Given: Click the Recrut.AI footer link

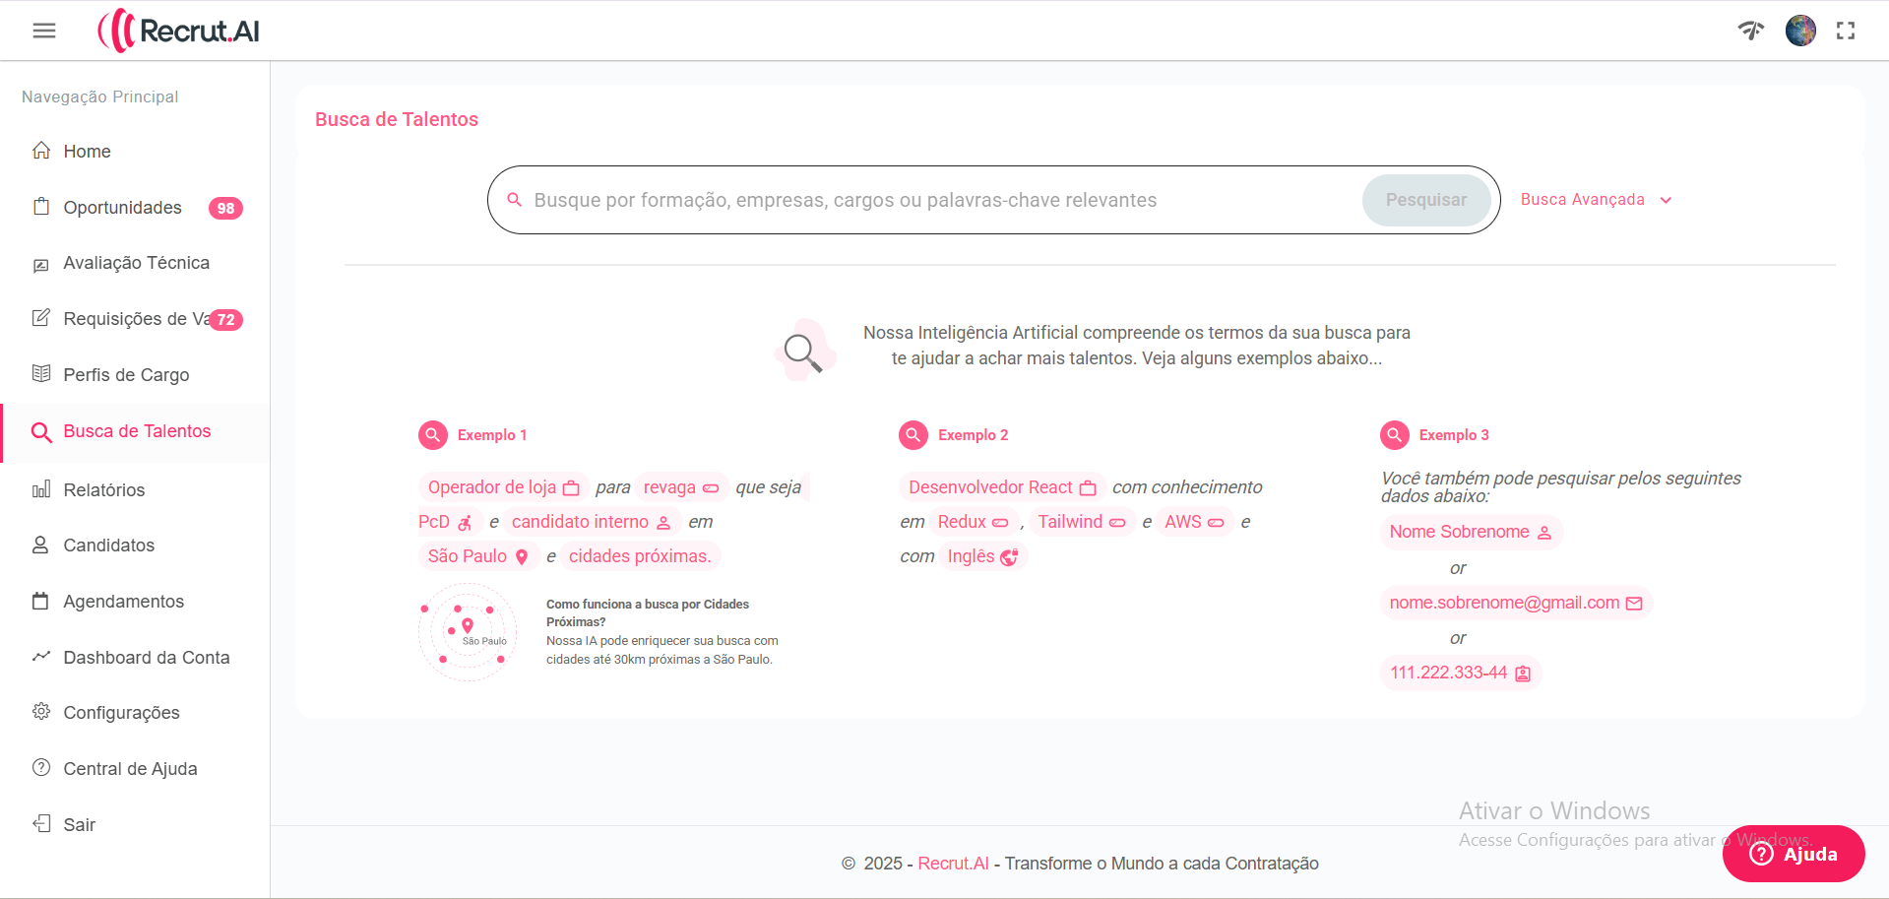Looking at the screenshot, I should click(x=952, y=863).
